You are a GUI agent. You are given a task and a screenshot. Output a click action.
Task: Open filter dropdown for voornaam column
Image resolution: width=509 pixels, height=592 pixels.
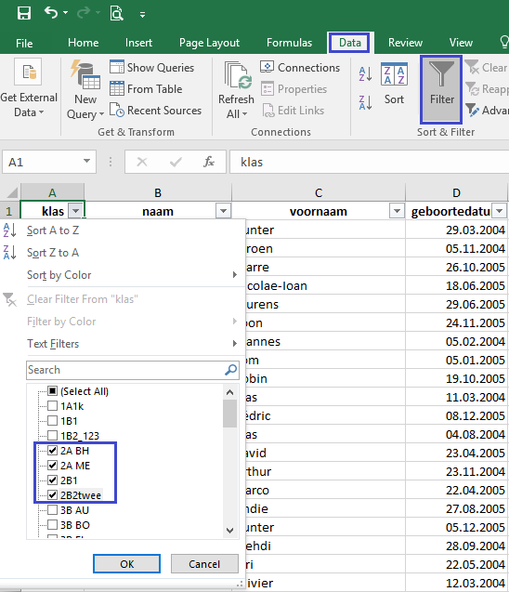[397, 211]
